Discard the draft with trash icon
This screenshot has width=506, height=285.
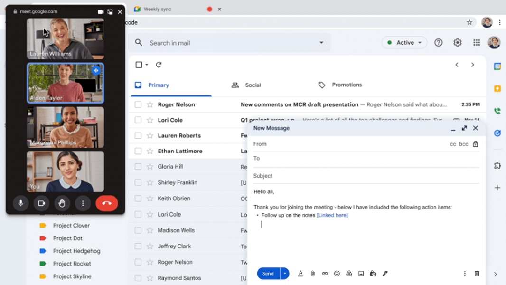477,274
